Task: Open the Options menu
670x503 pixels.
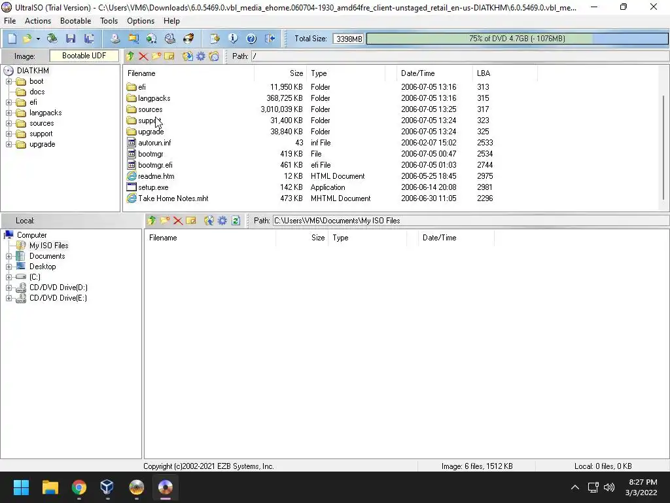Action: click(141, 21)
